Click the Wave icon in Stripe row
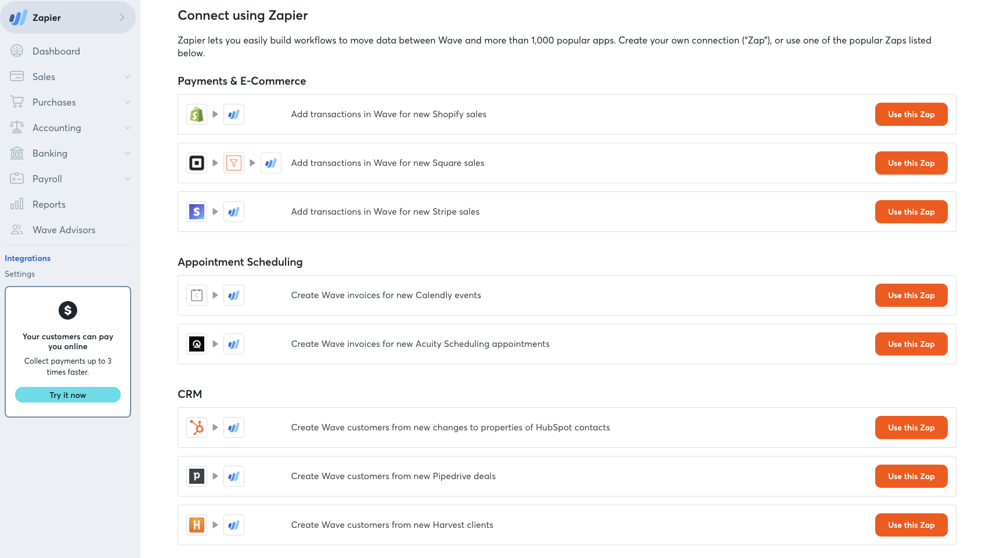Image resolution: width=982 pixels, height=558 pixels. click(x=234, y=212)
